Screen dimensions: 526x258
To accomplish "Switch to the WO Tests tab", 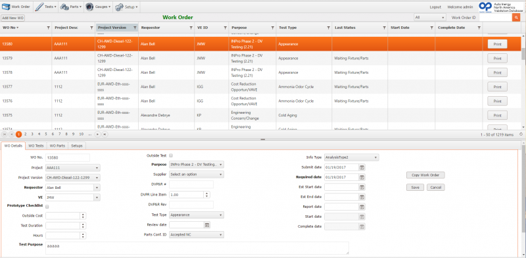I will point(36,146).
